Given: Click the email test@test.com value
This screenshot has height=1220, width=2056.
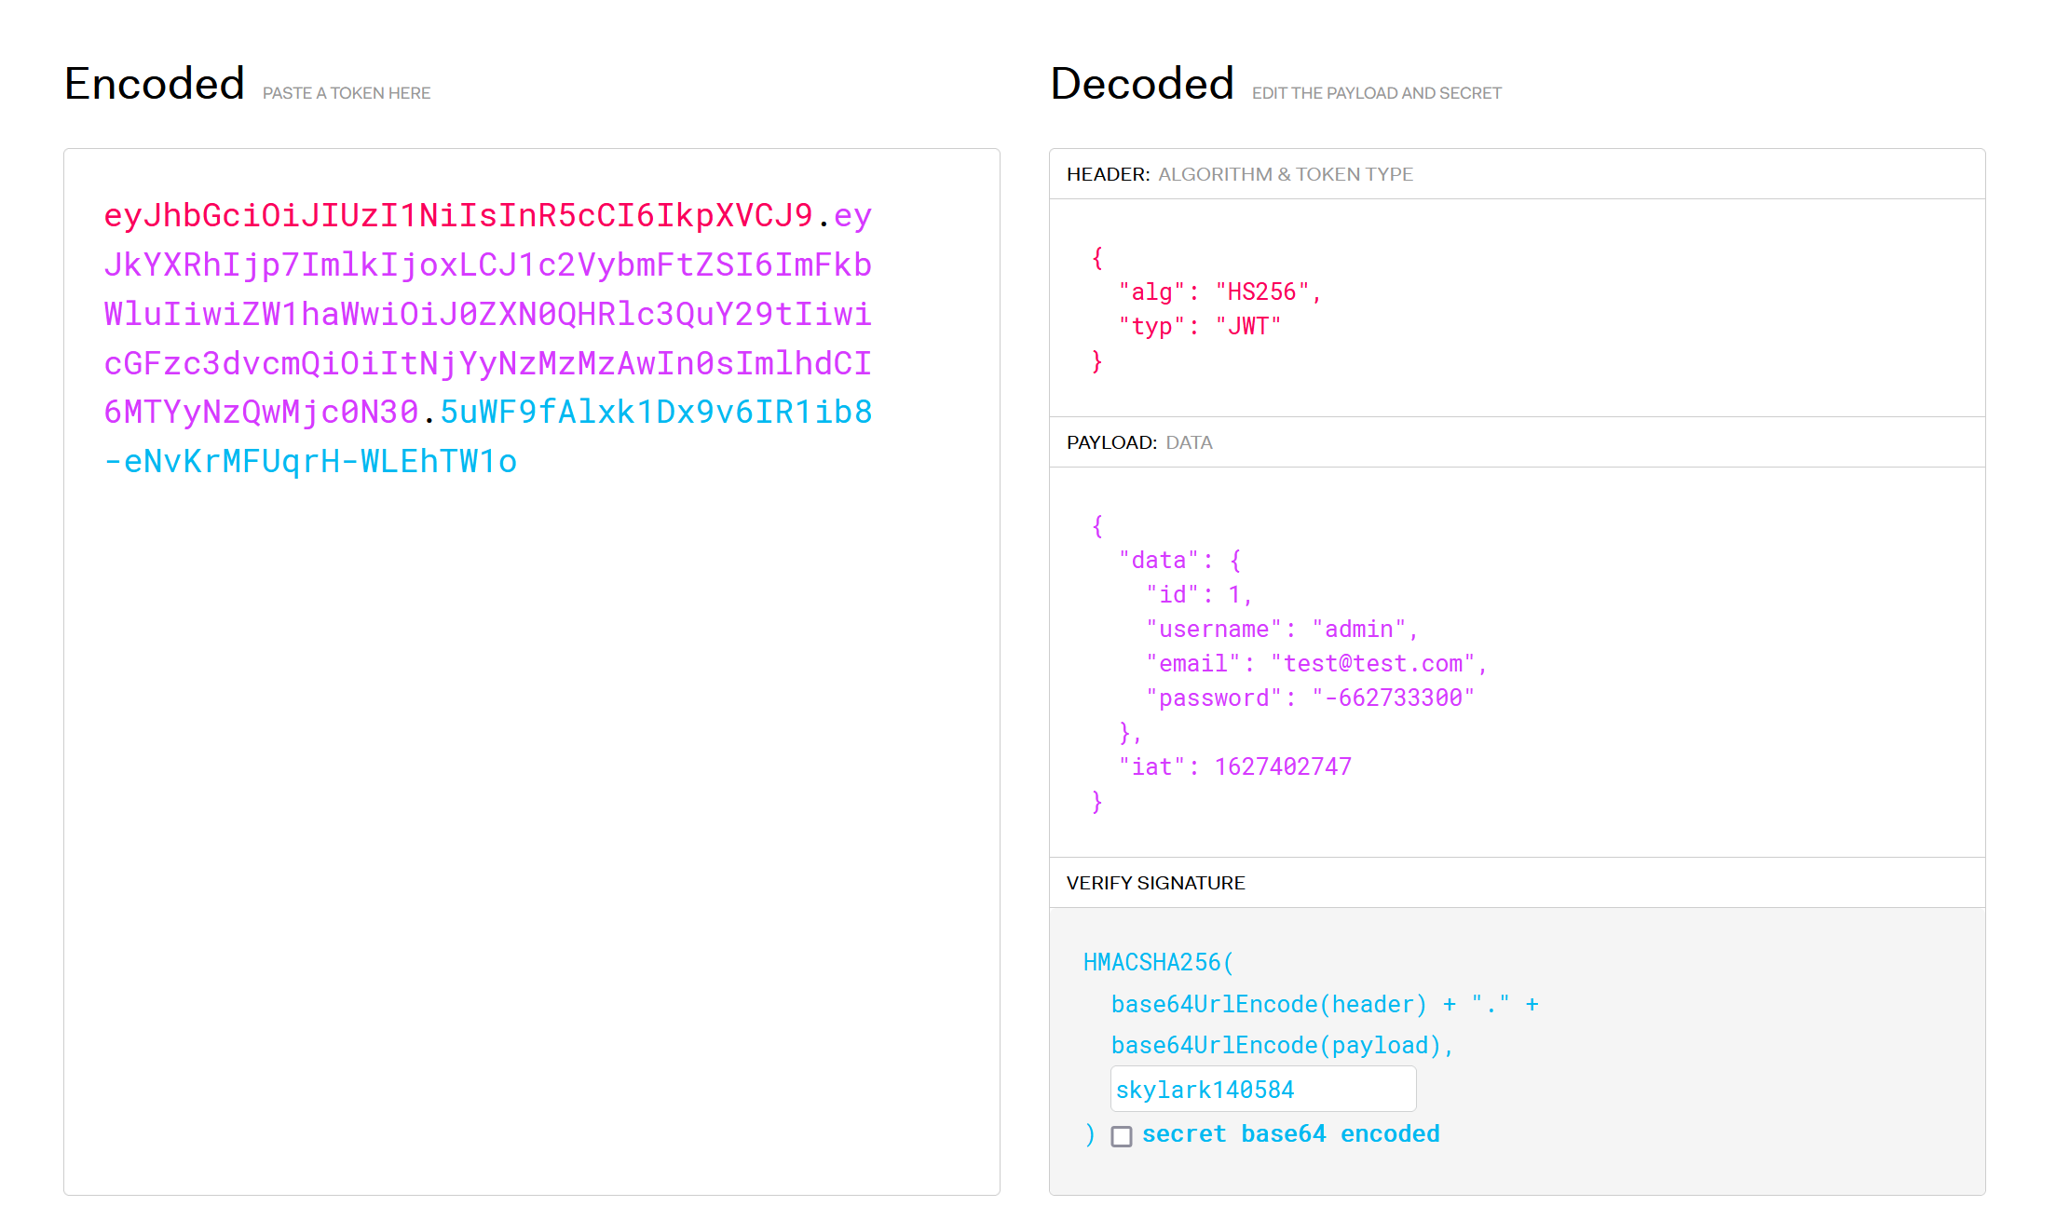Looking at the screenshot, I should 1373,664.
